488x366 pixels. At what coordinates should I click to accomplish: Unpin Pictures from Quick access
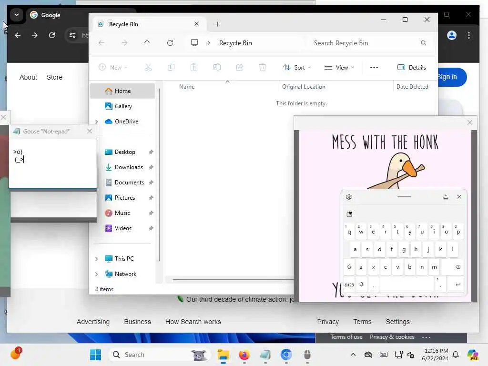click(151, 198)
